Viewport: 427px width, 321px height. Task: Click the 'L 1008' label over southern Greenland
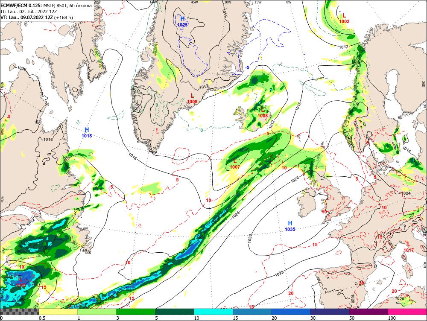[192, 98]
